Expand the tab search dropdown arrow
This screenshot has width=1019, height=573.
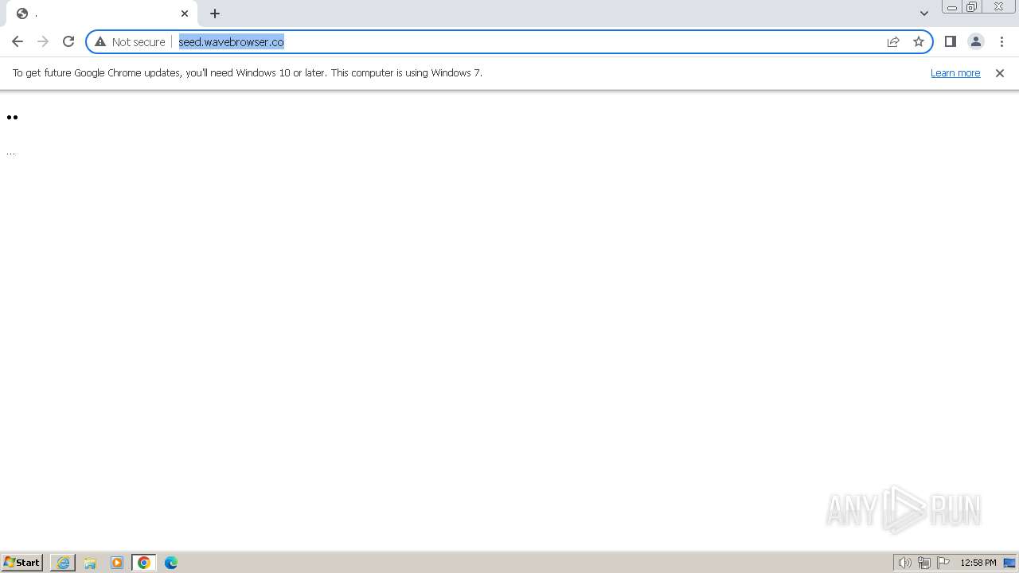tap(923, 14)
